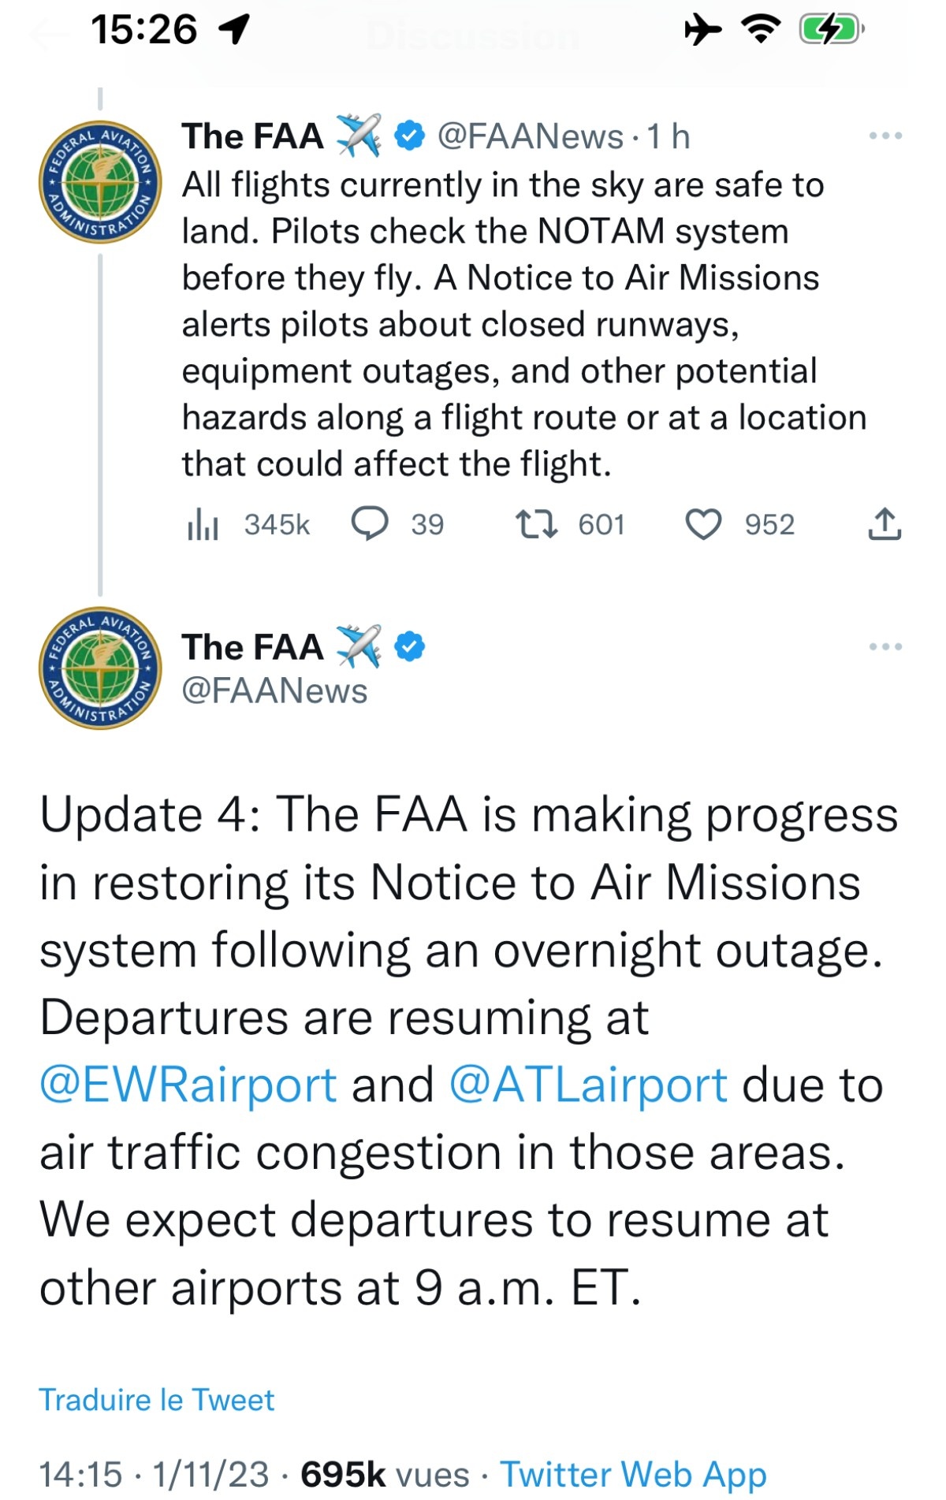Follow the @EWRairport mention link

click(188, 1085)
